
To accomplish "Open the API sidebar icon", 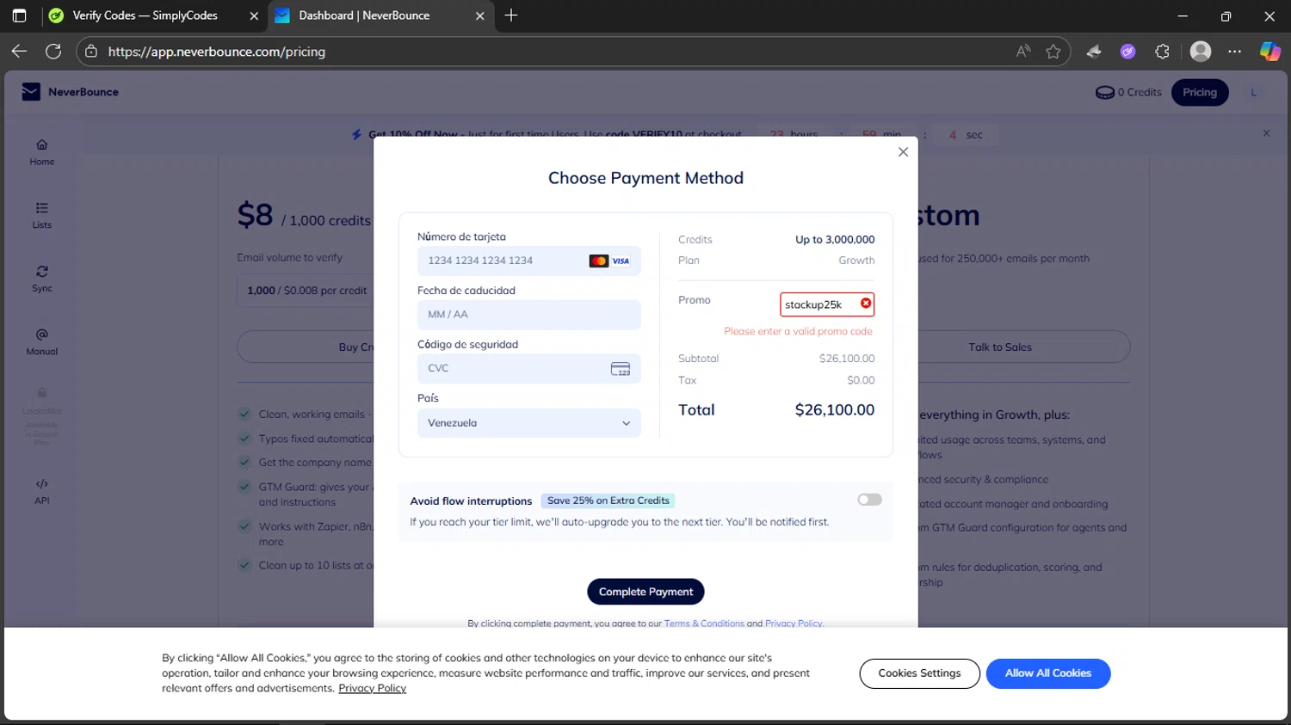I will [42, 491].
